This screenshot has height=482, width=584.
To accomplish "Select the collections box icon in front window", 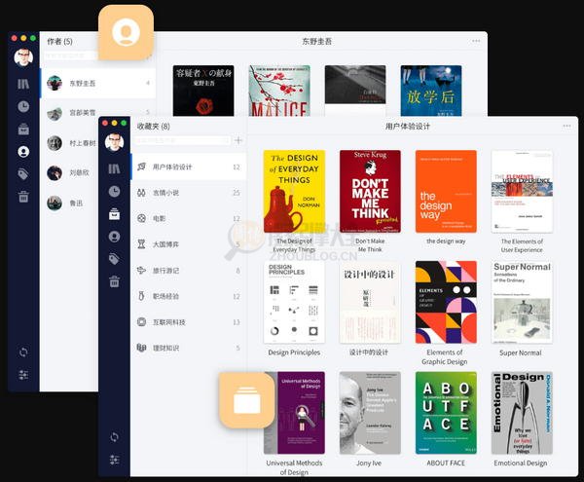I will point(114,214).
